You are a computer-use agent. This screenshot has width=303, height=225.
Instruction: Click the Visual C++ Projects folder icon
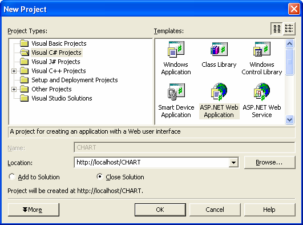(x=25, y=71)
